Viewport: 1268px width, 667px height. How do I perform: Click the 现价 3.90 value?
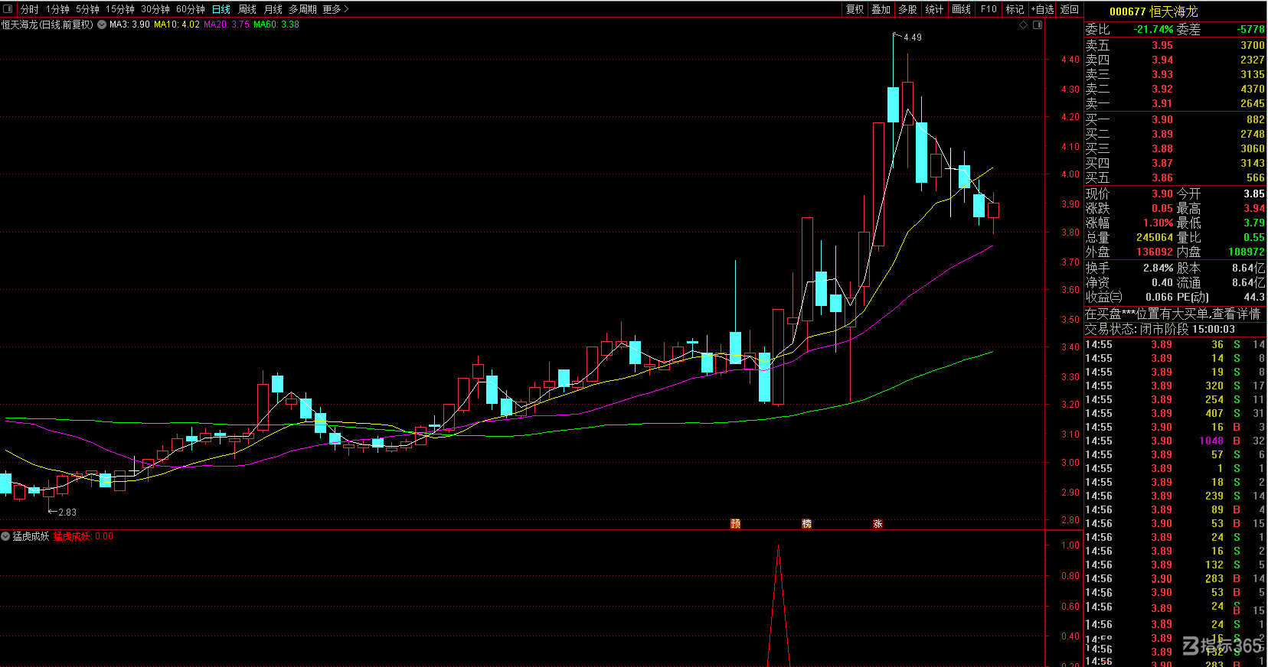[x=1162, y=194]
